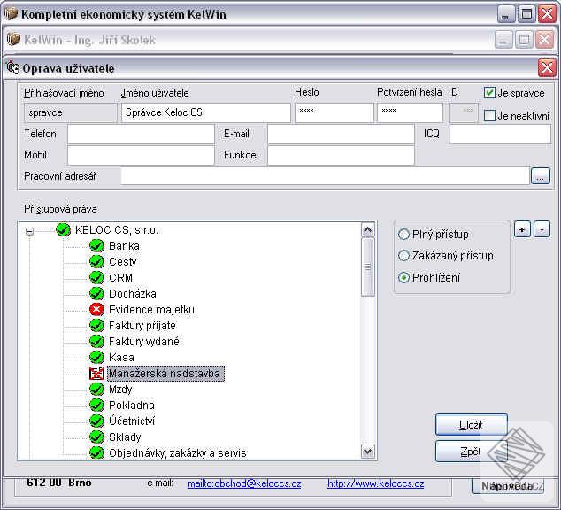Close the Oprava uživatele dialog
Viewport: 561px width, 510px height.
coord(547,68)
